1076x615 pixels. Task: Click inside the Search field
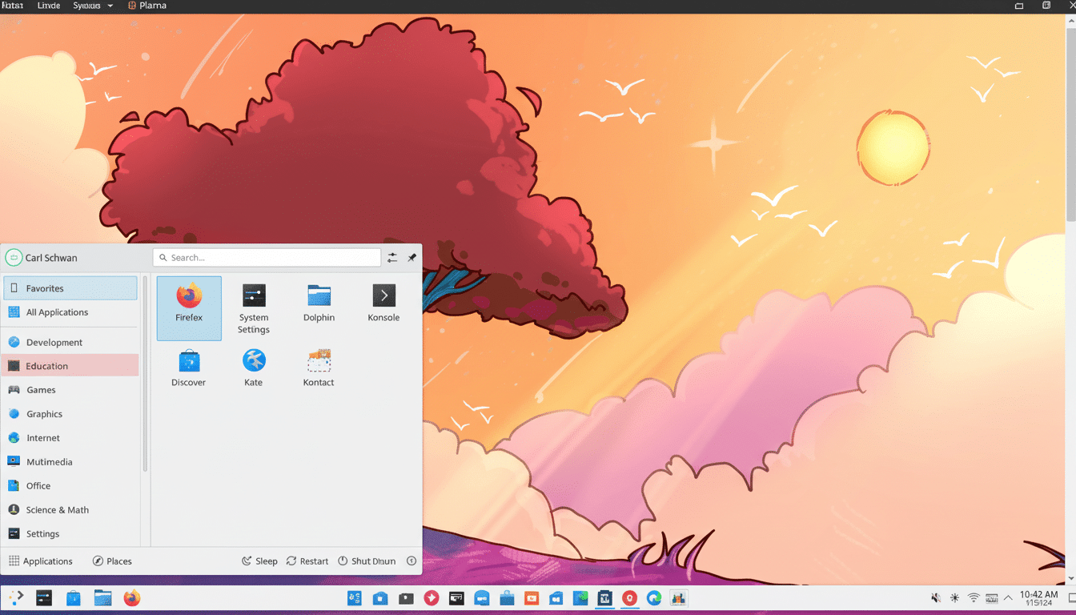point(267,257)
